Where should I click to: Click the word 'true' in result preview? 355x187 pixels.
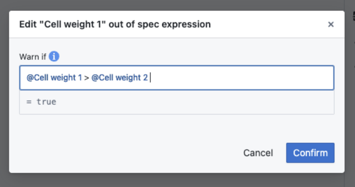point(46,102)
